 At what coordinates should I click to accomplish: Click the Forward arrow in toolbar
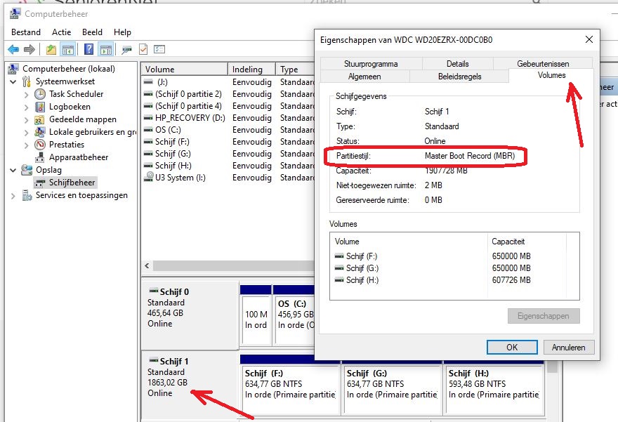coord(29,49)
